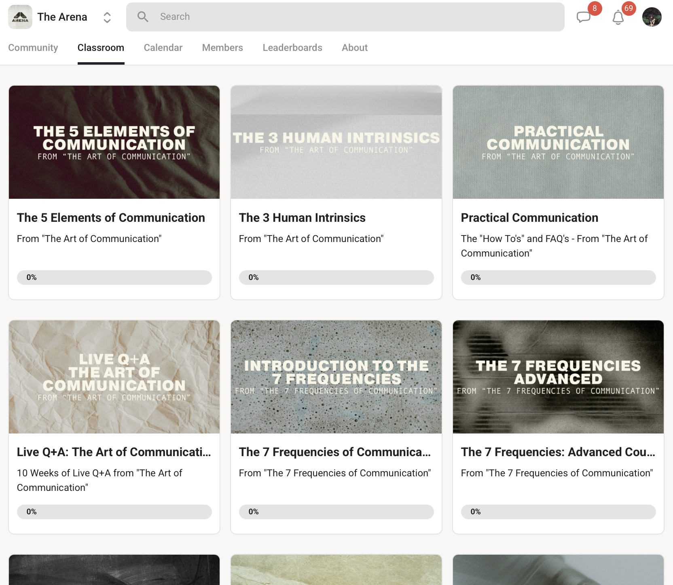Go to the Calendar tab

(x=163, y=48)
